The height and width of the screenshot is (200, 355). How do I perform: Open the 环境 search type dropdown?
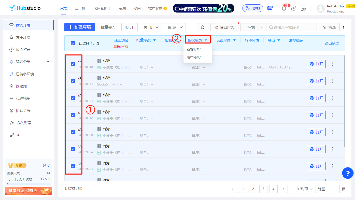pos(253,27)
